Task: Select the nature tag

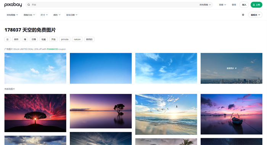Action: tap(77, 39)
